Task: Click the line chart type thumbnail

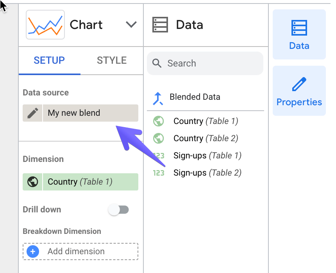Action: click(x=45, y=25)
